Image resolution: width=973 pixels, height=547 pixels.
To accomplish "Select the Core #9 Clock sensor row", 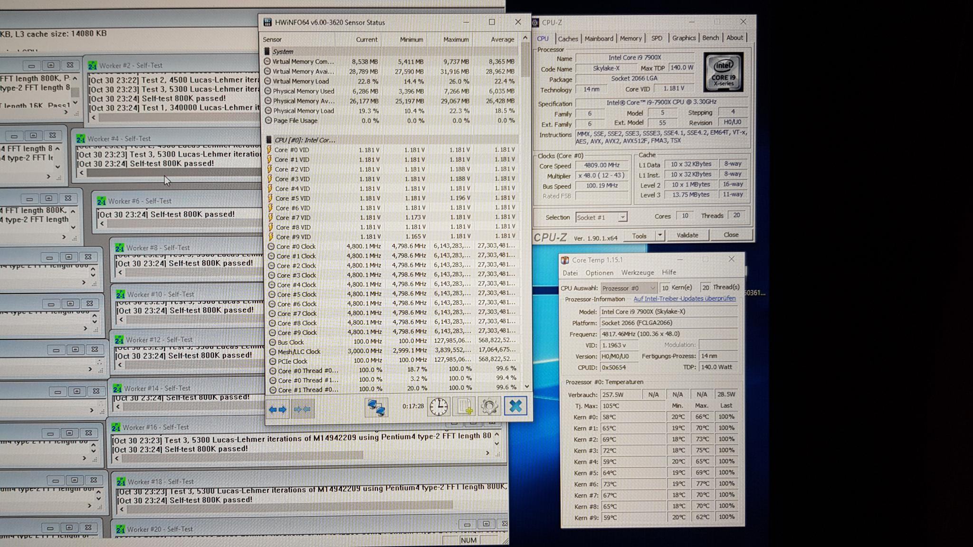I will (x=392, y=332).
